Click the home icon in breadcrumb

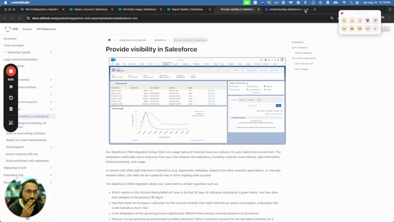[x=109, y=40]
